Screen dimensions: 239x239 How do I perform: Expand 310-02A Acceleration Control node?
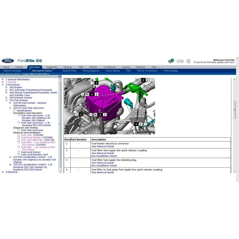click(10, 157)
